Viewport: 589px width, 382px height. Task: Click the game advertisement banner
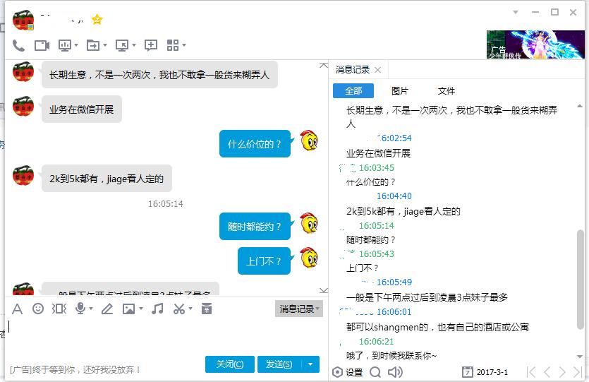[x=535, y=44]
